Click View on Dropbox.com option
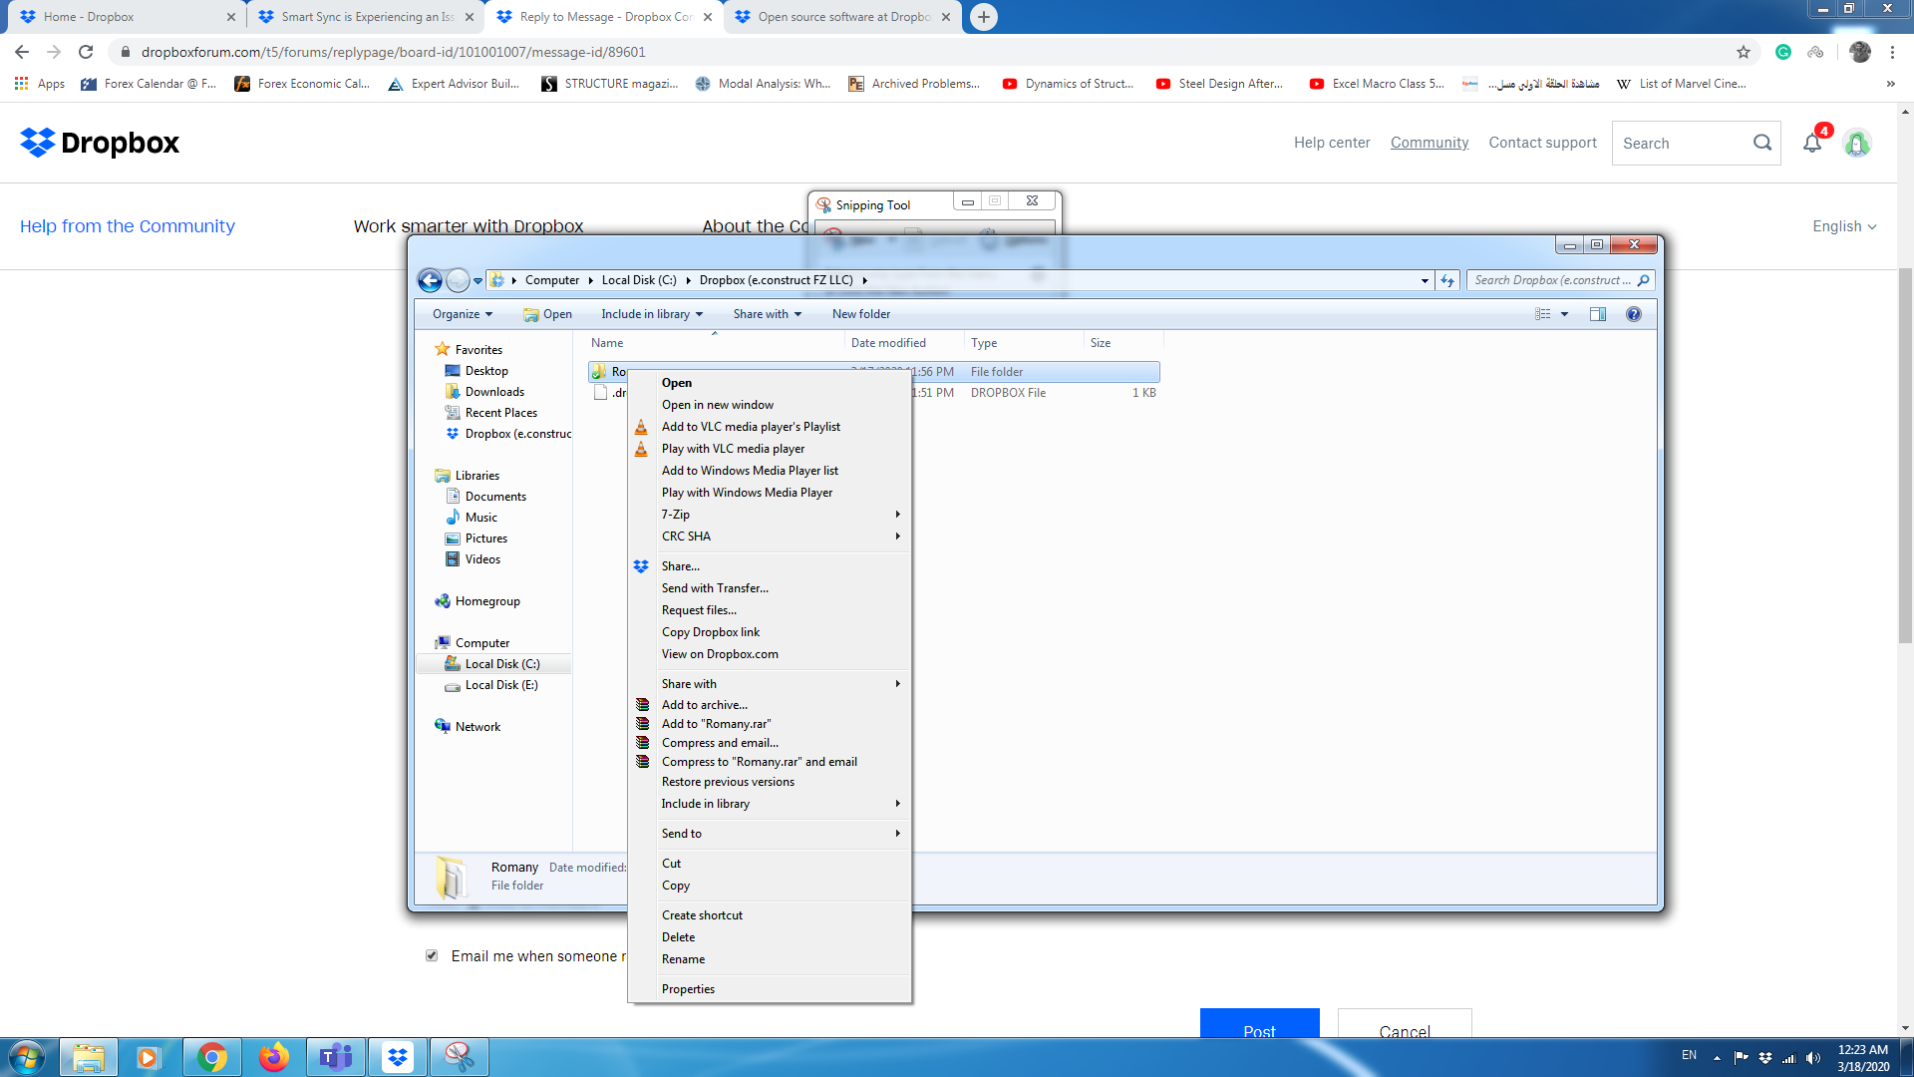Viewport: 1914px width, 1077px height. (721, 653)
